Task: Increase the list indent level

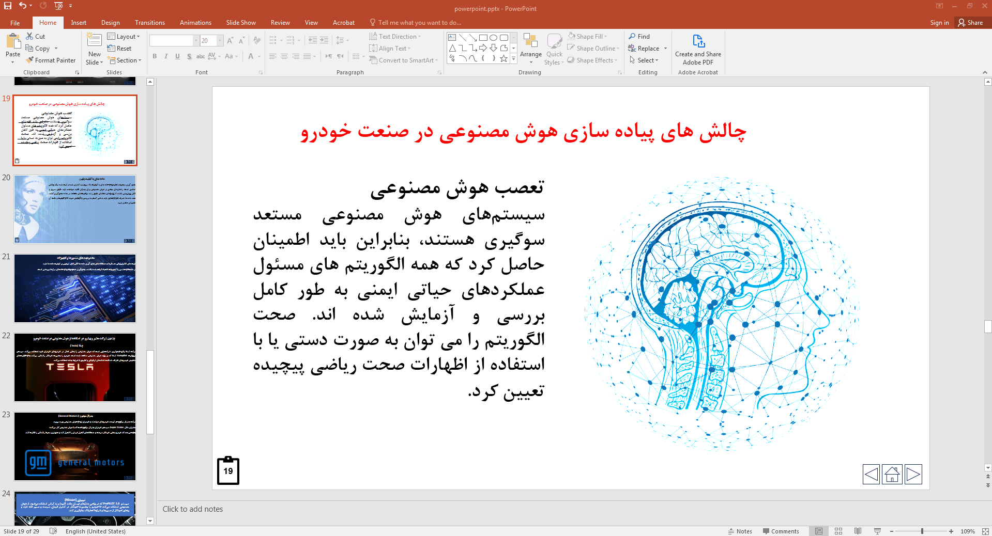Action: [x=324, y=40]
